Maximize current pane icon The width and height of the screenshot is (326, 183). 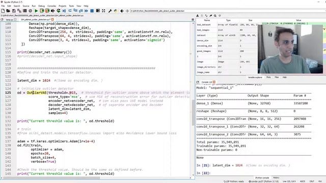point(98,11)
